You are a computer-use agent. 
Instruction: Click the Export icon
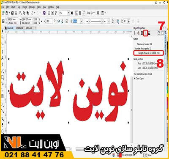coord(52,13)
